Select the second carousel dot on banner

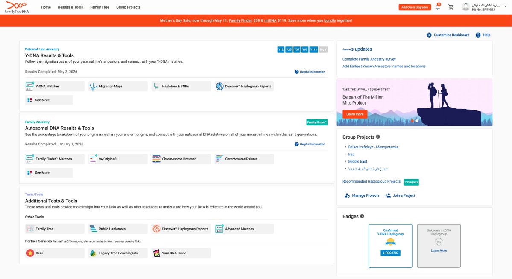(x=417, y=121)
